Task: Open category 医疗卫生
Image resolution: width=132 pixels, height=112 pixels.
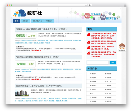Action: click(108, 93)
